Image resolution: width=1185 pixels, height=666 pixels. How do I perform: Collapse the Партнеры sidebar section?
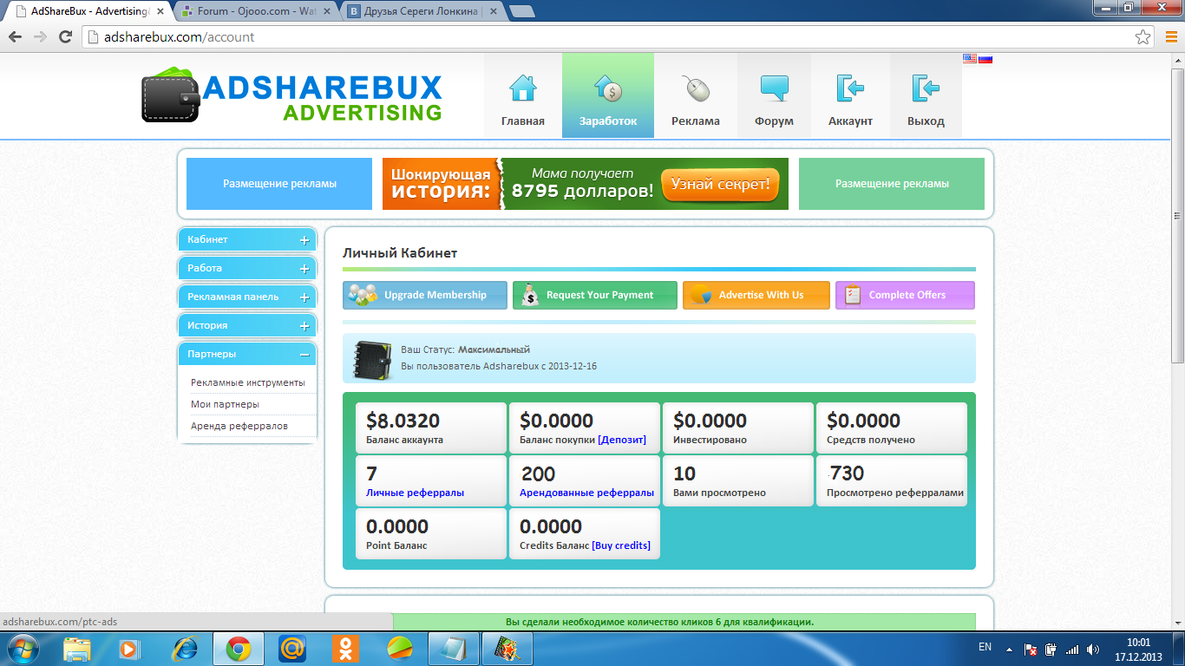(247, 355)
